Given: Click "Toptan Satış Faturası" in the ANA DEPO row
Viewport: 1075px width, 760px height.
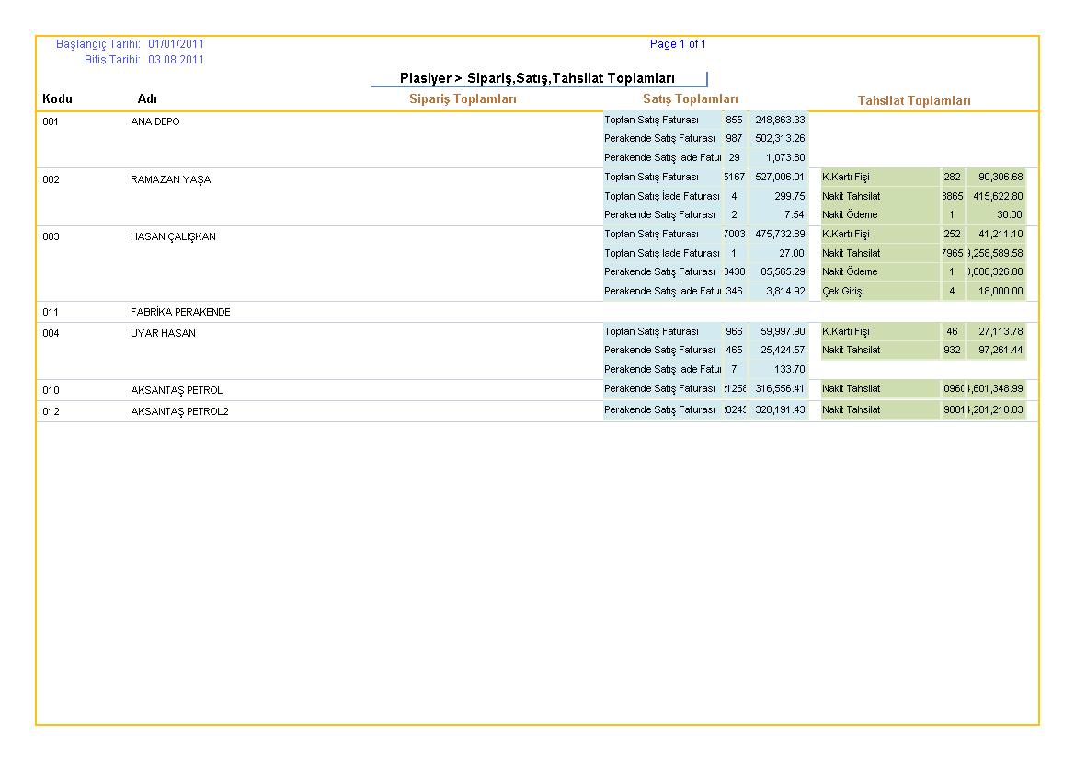Looking at the screenshot, I should tap(651, 120).
